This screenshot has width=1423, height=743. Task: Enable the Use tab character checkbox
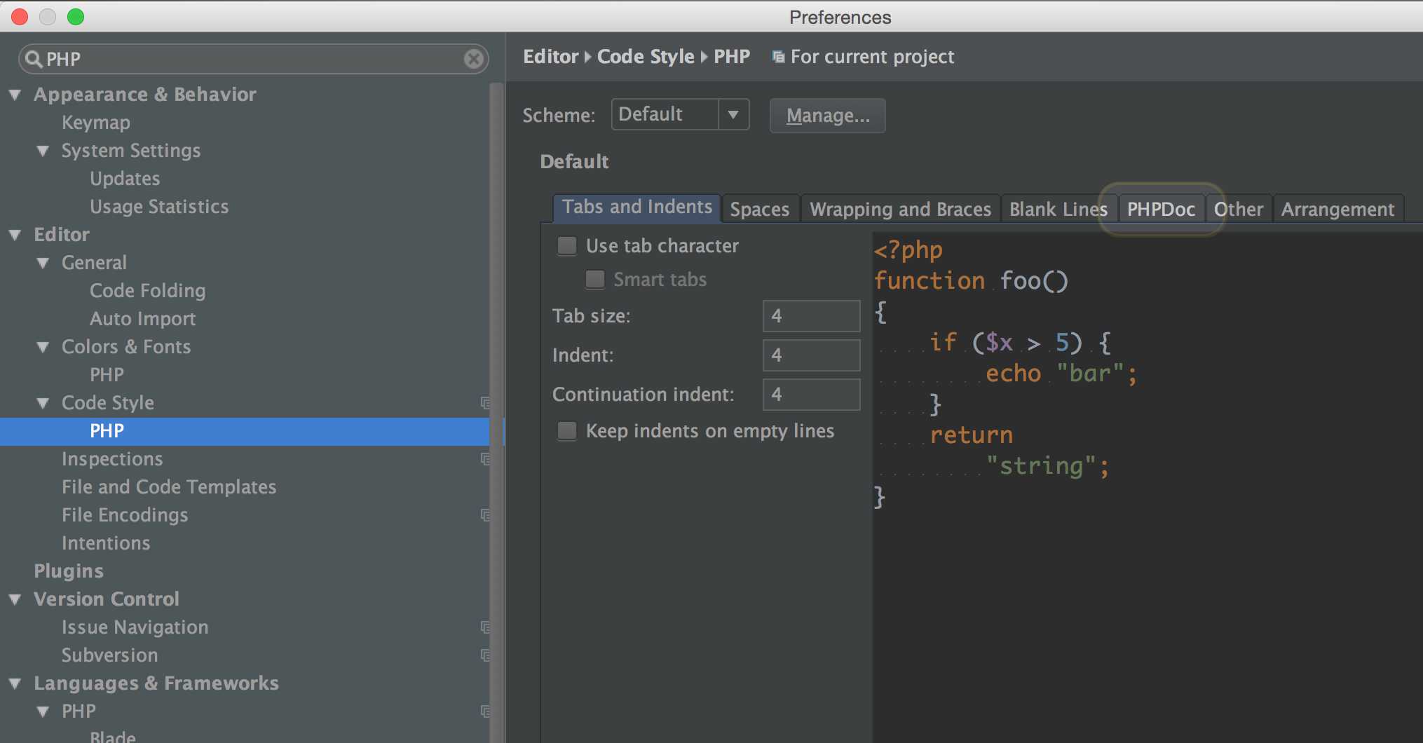(566, 246)
